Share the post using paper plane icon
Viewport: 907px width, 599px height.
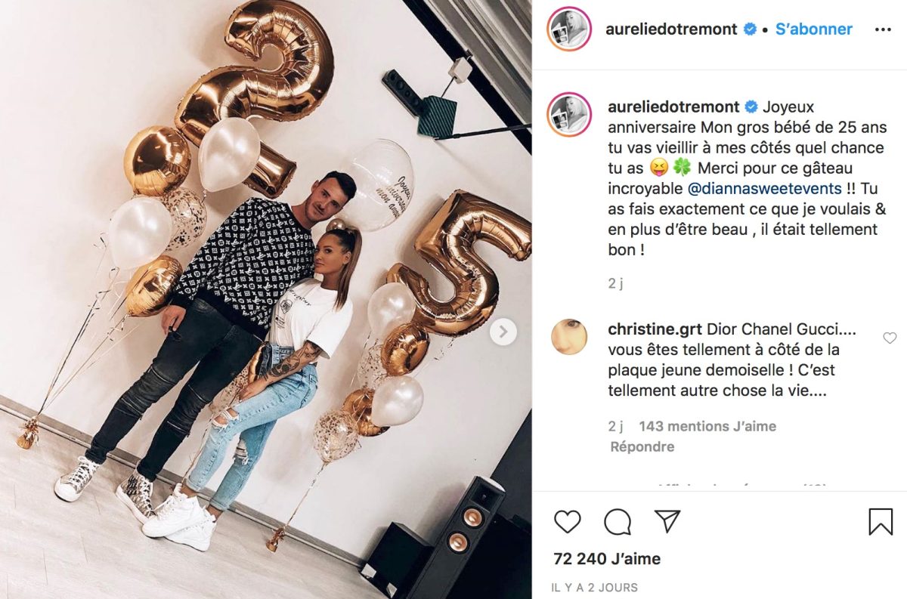(x=667, y=521)
